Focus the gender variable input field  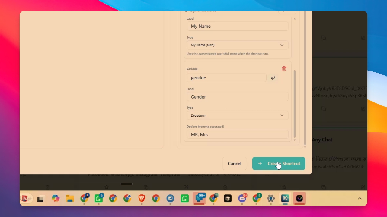[226, 77]
